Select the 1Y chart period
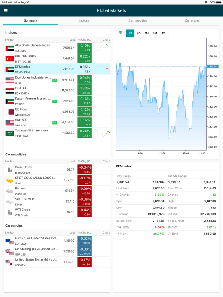Screen dimensions: 223x297 point(163,33)
